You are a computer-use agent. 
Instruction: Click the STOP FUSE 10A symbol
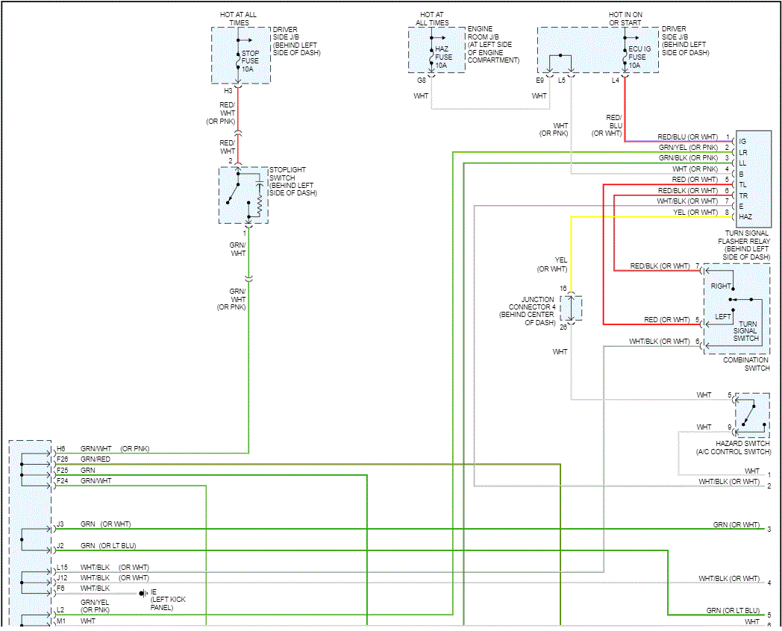[239, 61]
